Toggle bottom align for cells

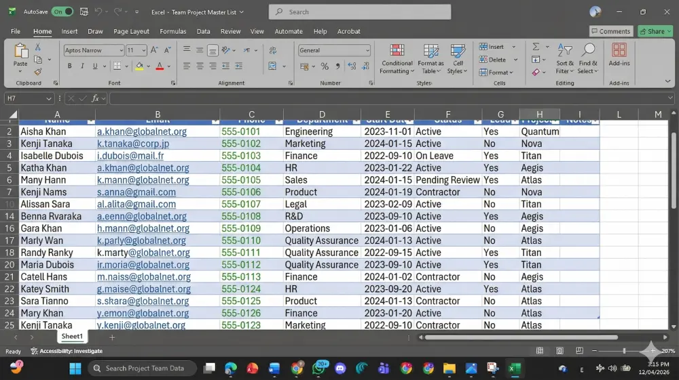[213, 50]
